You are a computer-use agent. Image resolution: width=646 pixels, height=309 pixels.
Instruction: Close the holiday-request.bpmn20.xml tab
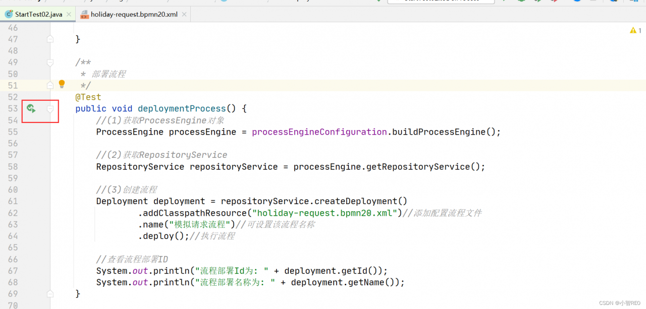184,15
